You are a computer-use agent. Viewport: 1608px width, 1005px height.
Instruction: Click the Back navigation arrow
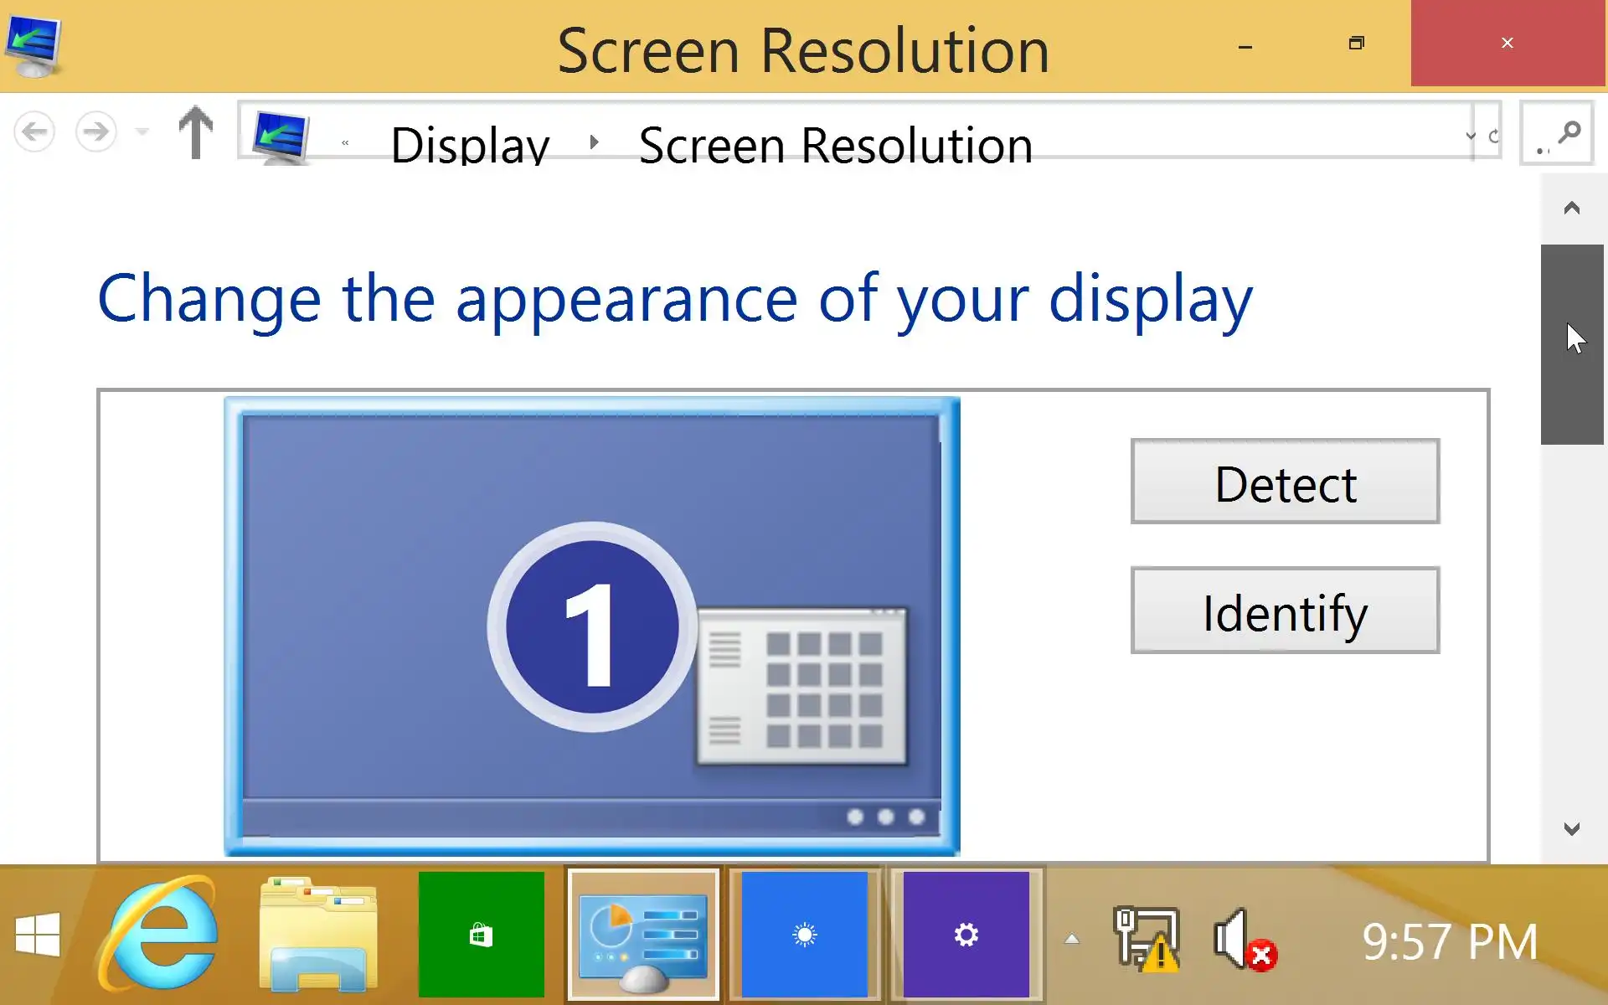pos(34,131)
